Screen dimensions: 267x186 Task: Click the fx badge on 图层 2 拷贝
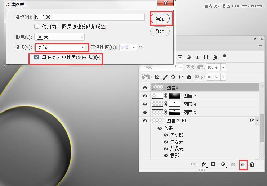252,121
